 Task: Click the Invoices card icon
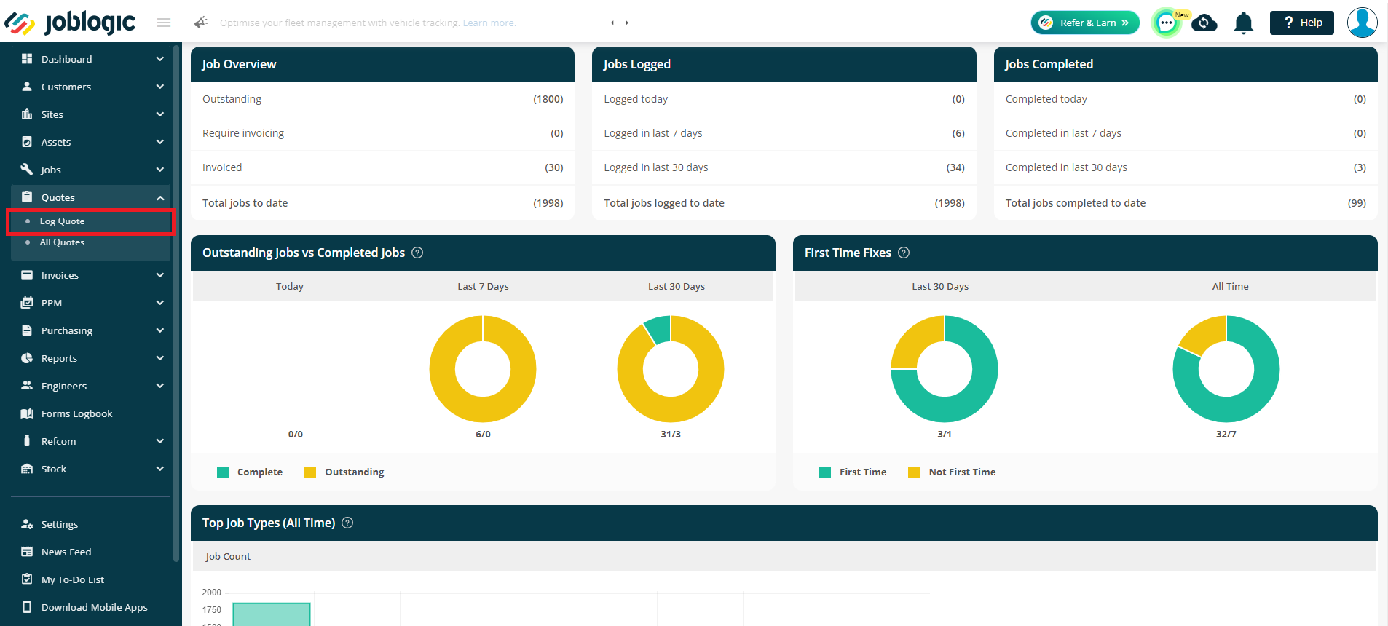(27, 275)
